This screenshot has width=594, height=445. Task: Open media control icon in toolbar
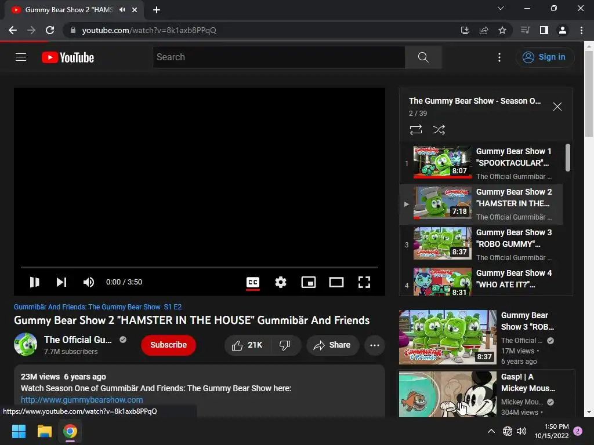point(525,30)
